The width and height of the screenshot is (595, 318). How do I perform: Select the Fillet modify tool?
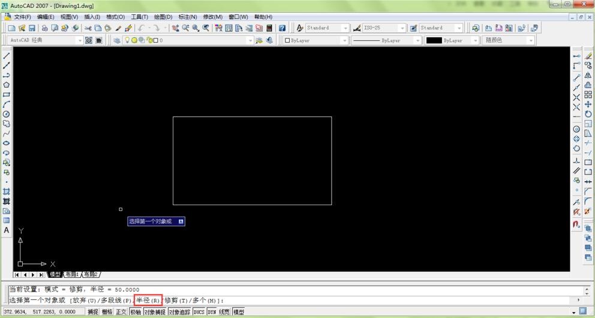(x=588, y=201)
